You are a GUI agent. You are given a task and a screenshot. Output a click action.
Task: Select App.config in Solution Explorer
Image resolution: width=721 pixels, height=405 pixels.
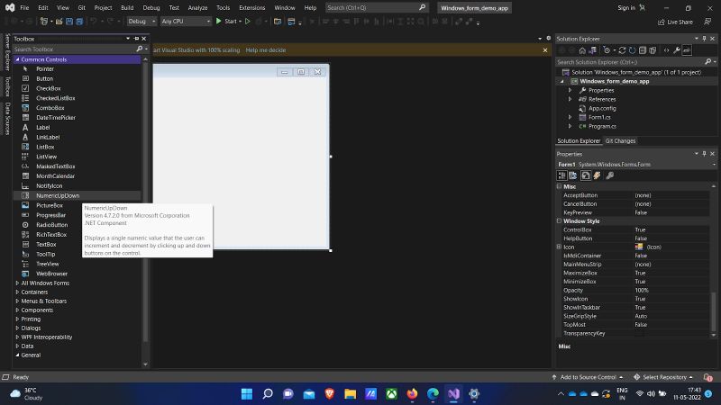(602, 108)
